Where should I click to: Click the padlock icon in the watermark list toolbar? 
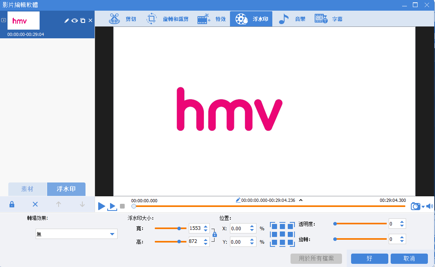coord(11,205)
